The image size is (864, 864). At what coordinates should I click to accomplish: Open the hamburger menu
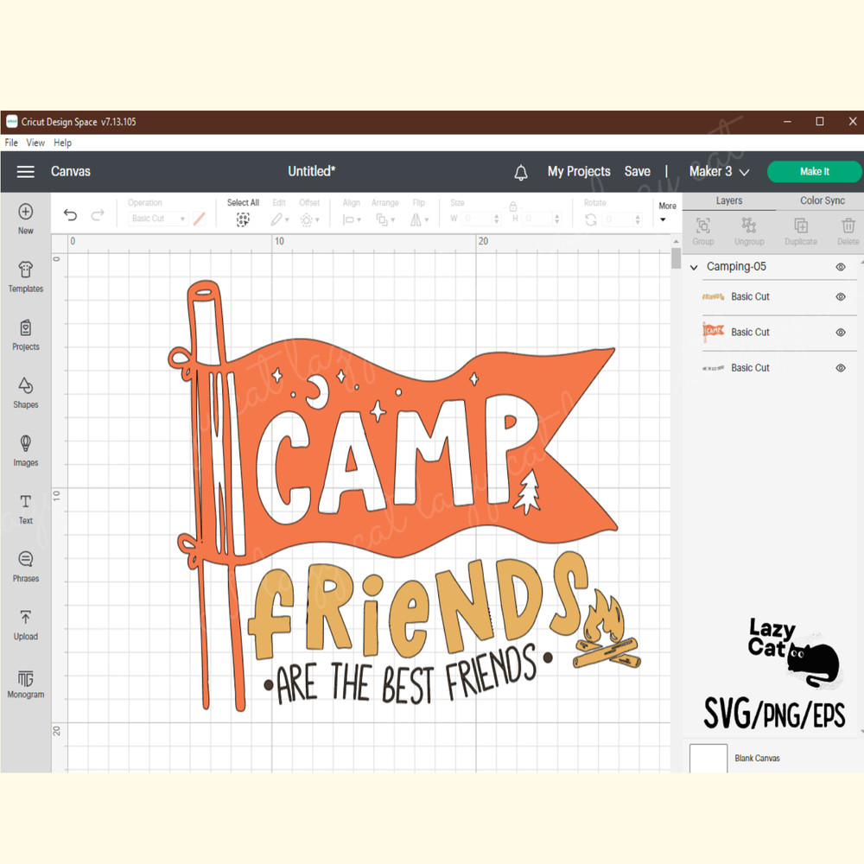26,172
